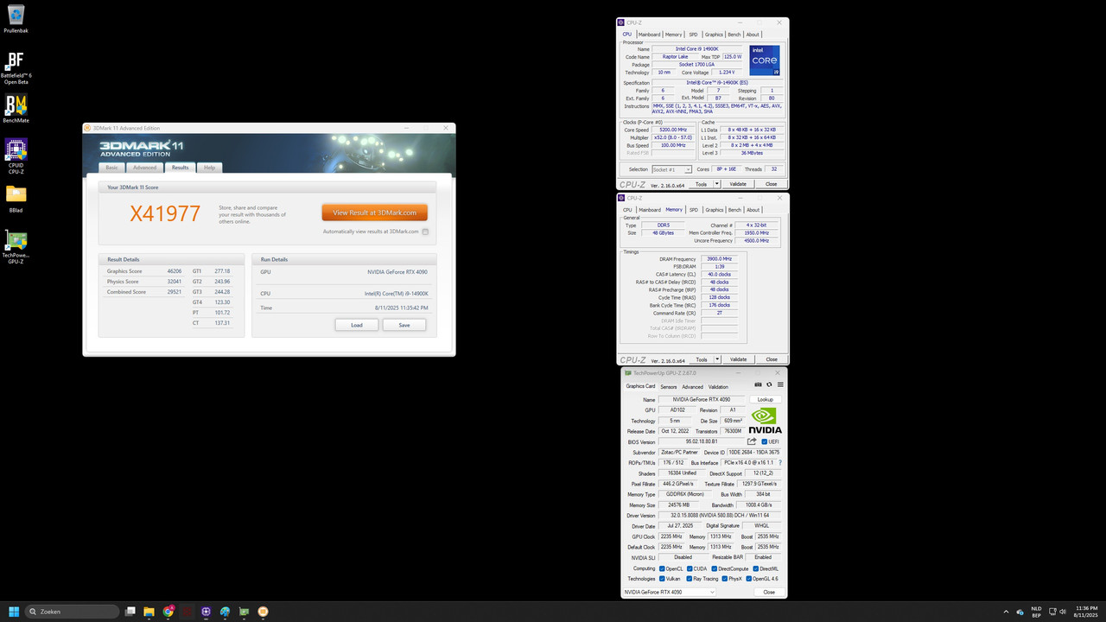Click the Lookup button in GPU-Z

point(766,400)
